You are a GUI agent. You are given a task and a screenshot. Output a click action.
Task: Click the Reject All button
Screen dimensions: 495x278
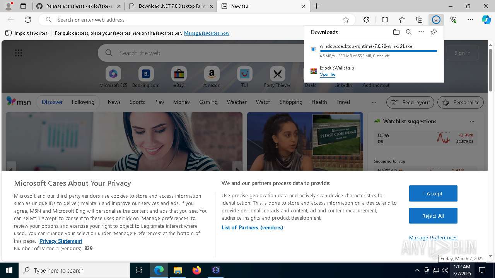(x=433, y=216)
